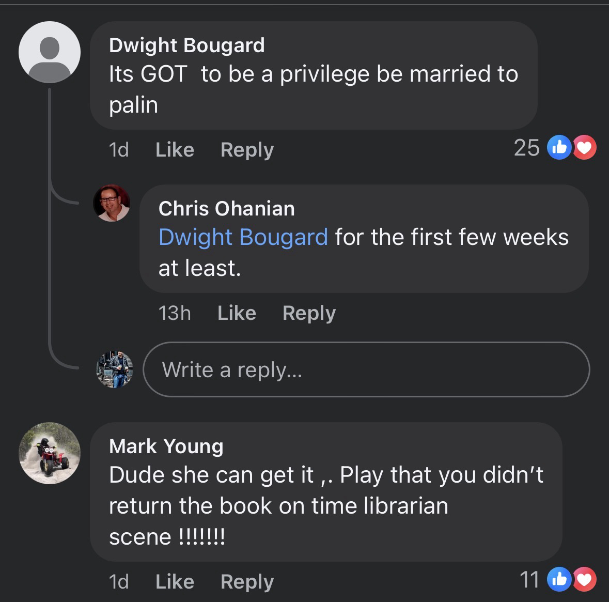609x602 pixels.
Task: Click the heart reaction icon on Mark's comment
Action: click(x=584, y=579)
